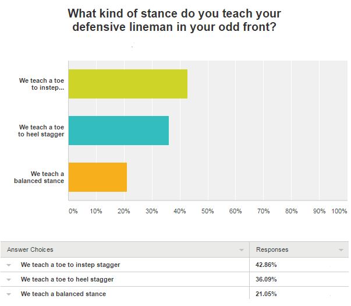Expand the toe to instep stagger row
Viewport: 351px width, 306px height.
click(x=9, y=265)
